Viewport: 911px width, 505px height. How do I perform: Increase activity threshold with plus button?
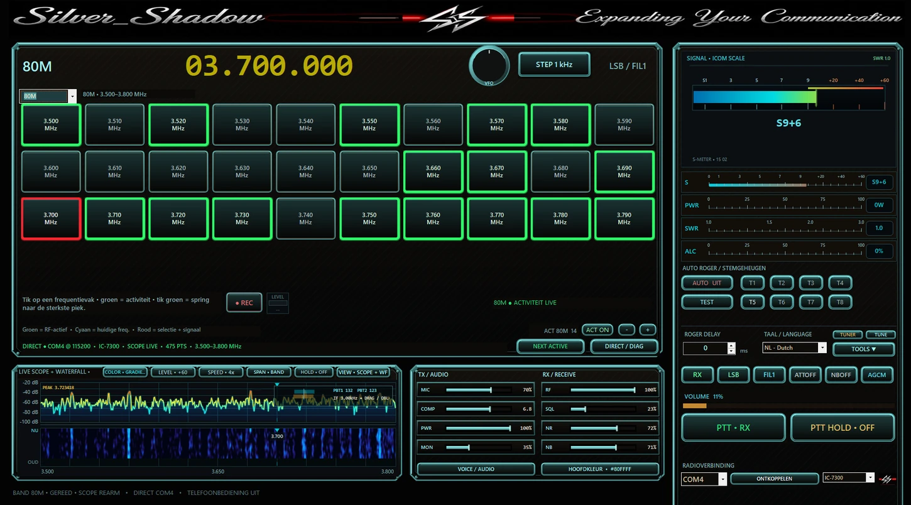click(x=648, y=330)
